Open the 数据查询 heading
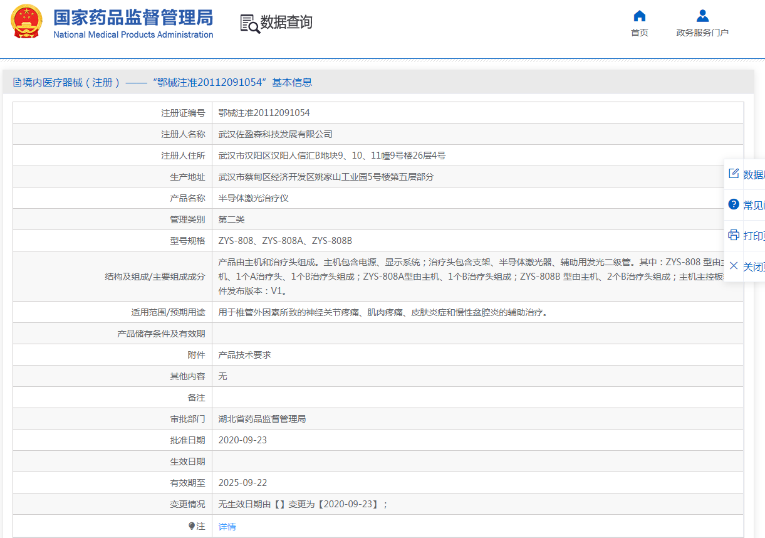 click(x=286, y=23)
